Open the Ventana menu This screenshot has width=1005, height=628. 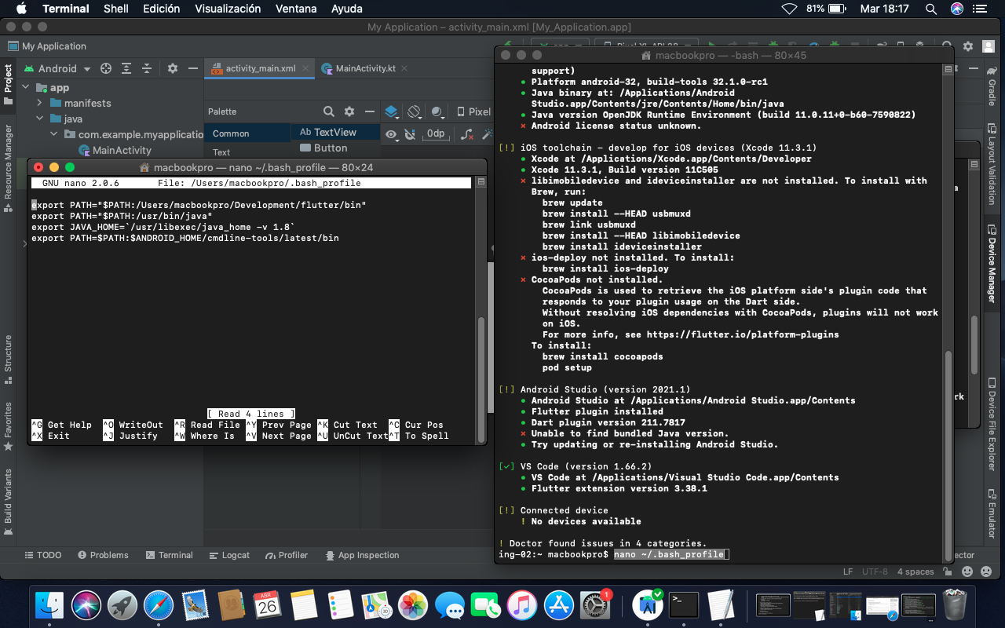tap(296, 9)
